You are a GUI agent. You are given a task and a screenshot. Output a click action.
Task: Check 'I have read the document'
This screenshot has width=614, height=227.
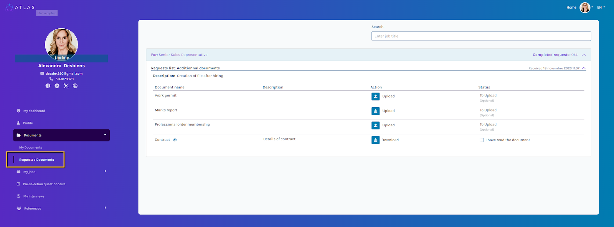482,140
